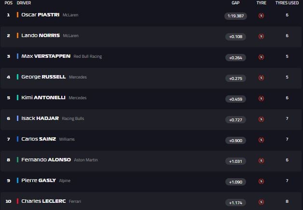Image resolution: width=303 pixels, height=210 pixels.
Task: Click the GAP column header
Action: [x=235, y=3]
